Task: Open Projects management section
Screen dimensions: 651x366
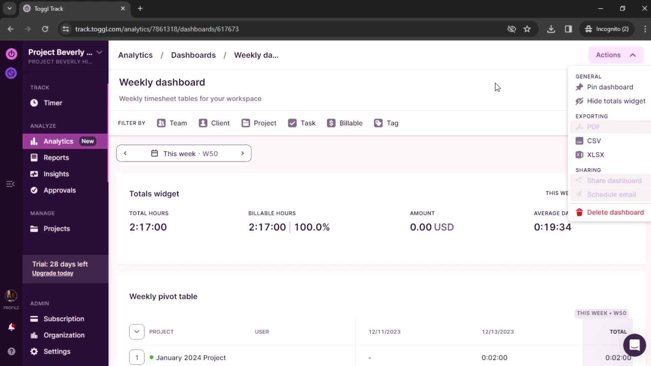Action: point(56,228)
